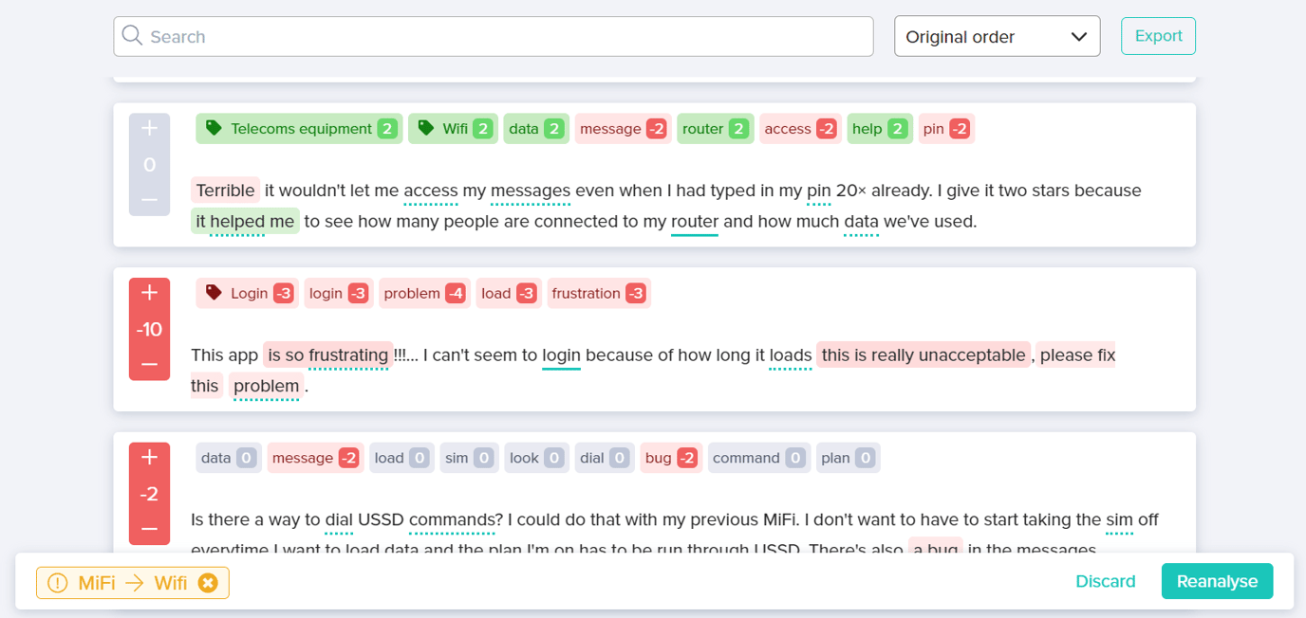The width and height of the screenshot is (1306, 618).
Task: Select the red Login topic tag
Action: [247, 294]
